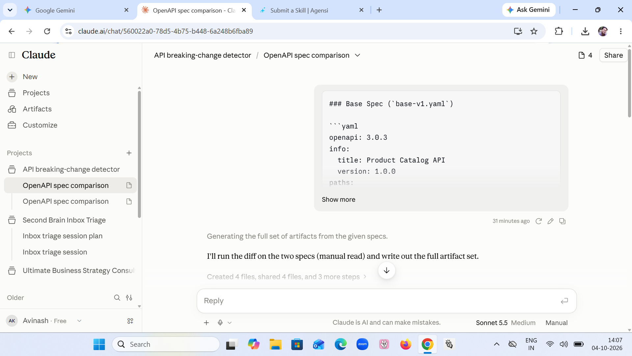Select highlighted OpenAPI spec comparison chat

point(70,186)
